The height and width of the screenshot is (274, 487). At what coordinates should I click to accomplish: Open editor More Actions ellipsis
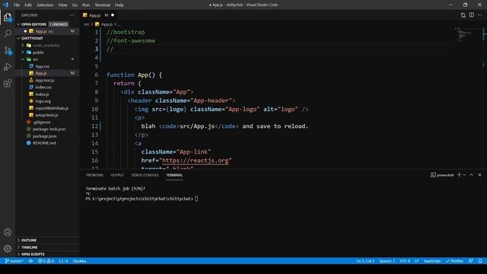click(x=480, y=15)
